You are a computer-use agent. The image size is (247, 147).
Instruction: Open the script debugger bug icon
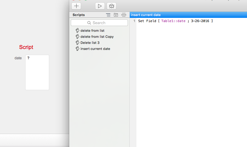(111, 6)
